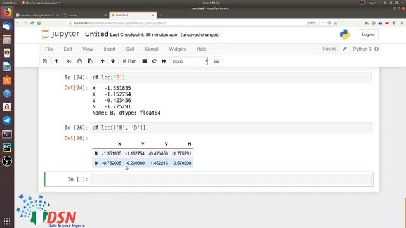Open the Help icon in dock

[x=7, y=94]
